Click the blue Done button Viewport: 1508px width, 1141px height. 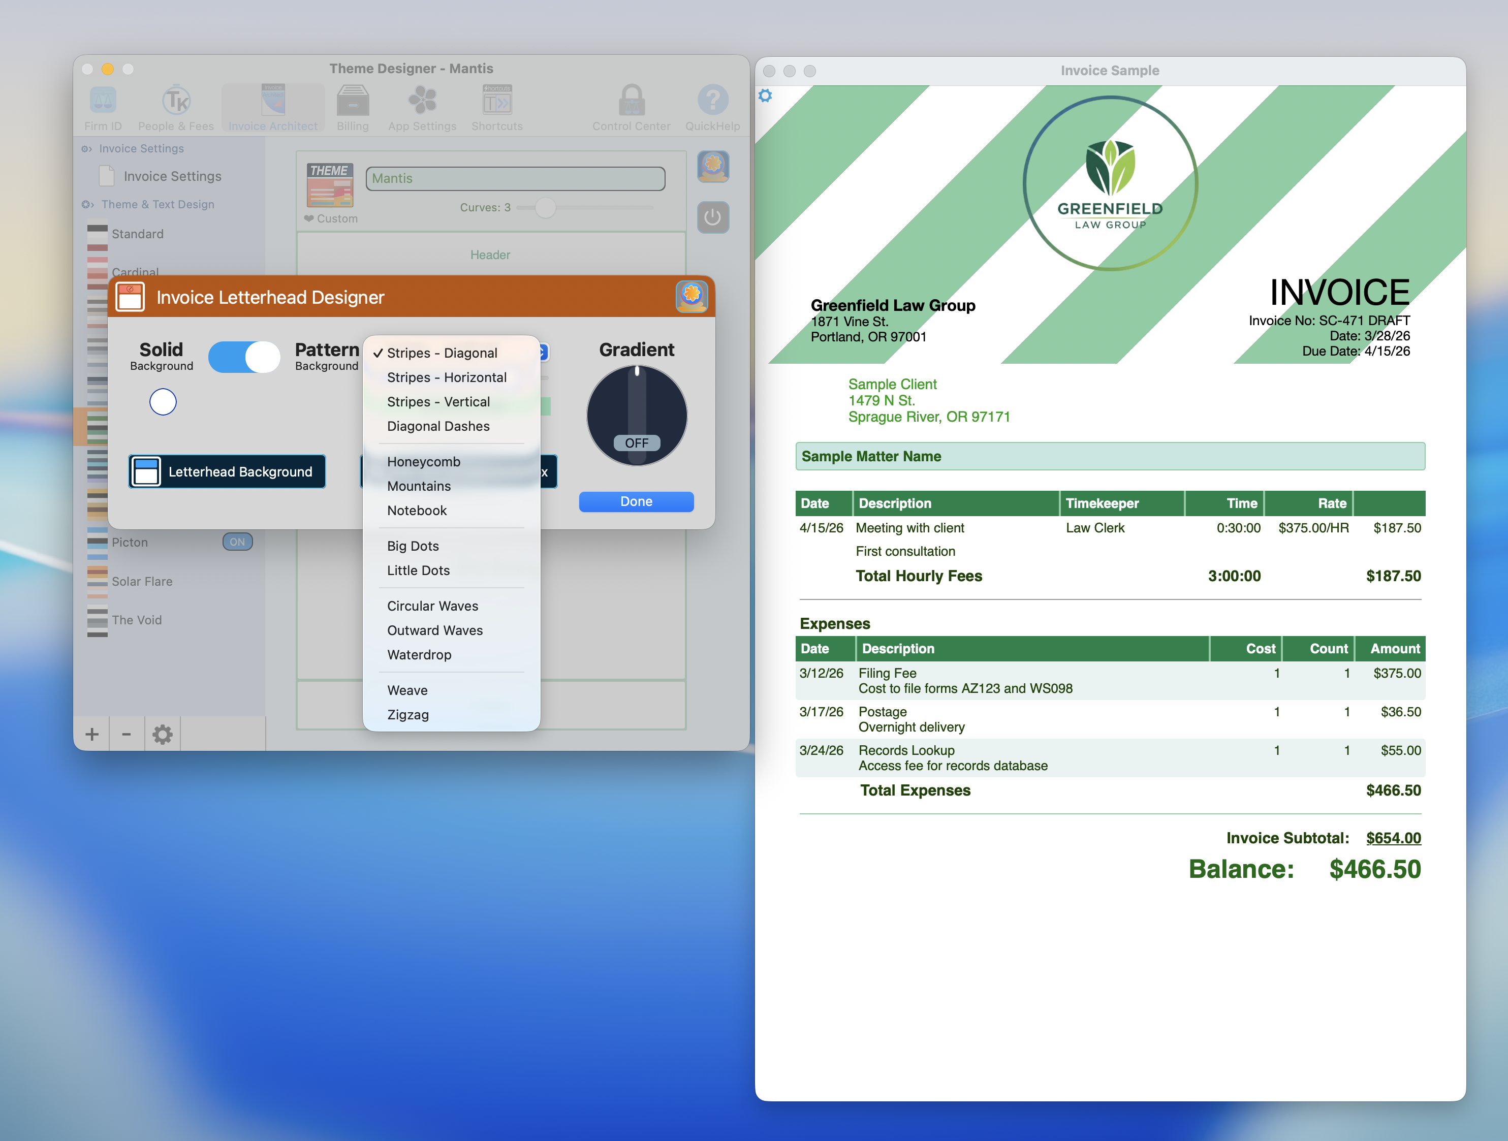point(636,501)
